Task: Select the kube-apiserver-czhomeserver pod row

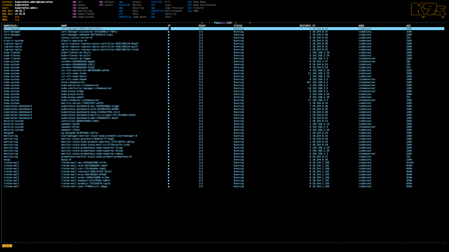Action: pyautogui.click(x=80, y=85)
